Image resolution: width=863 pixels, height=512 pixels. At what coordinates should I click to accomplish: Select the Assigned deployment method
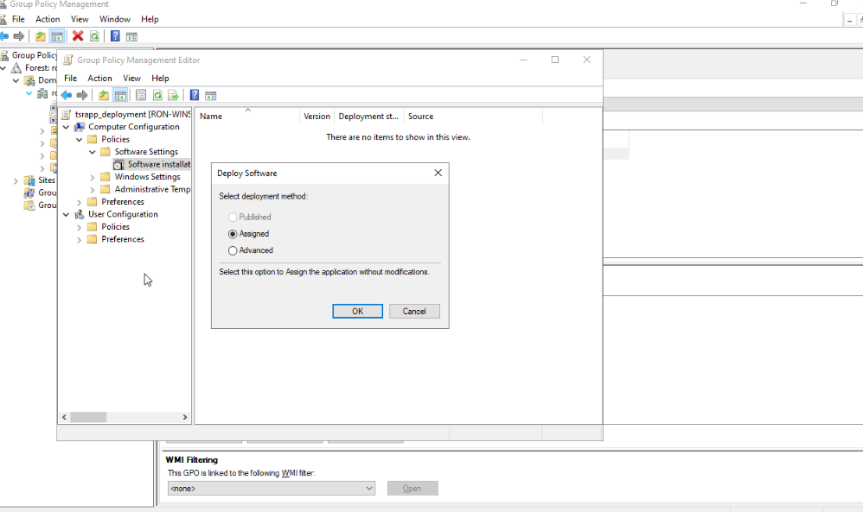[233, 234]
